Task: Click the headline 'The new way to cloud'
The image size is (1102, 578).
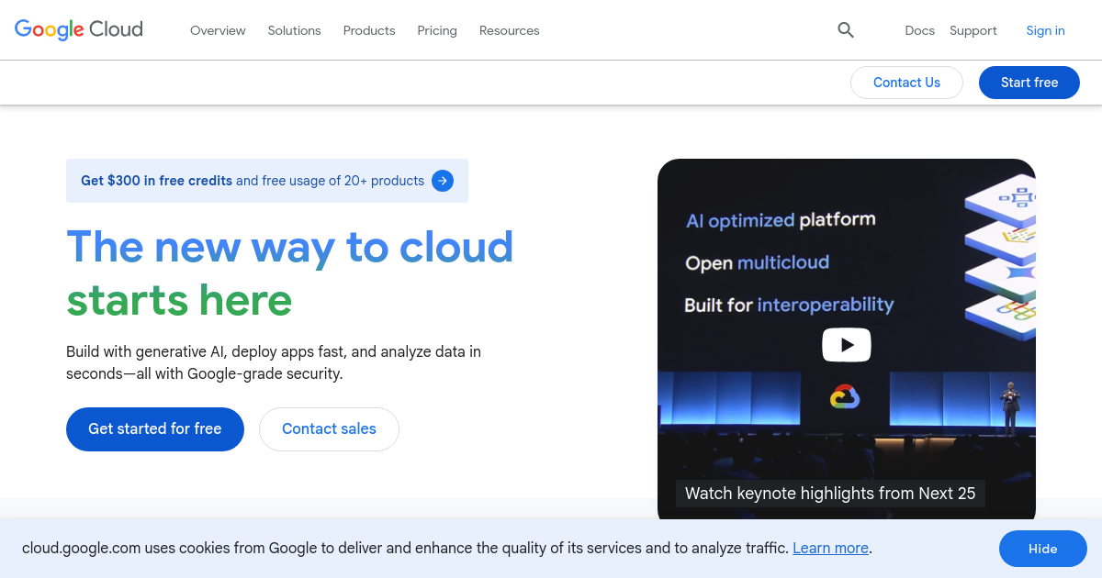Action: pyautogui.click(x=290, y=247)
